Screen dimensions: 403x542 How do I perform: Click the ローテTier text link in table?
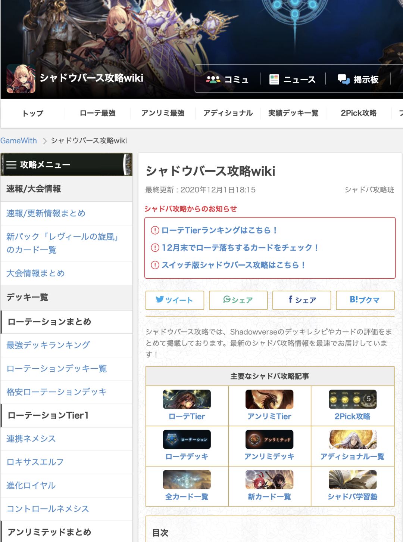[x=187, y=416]
